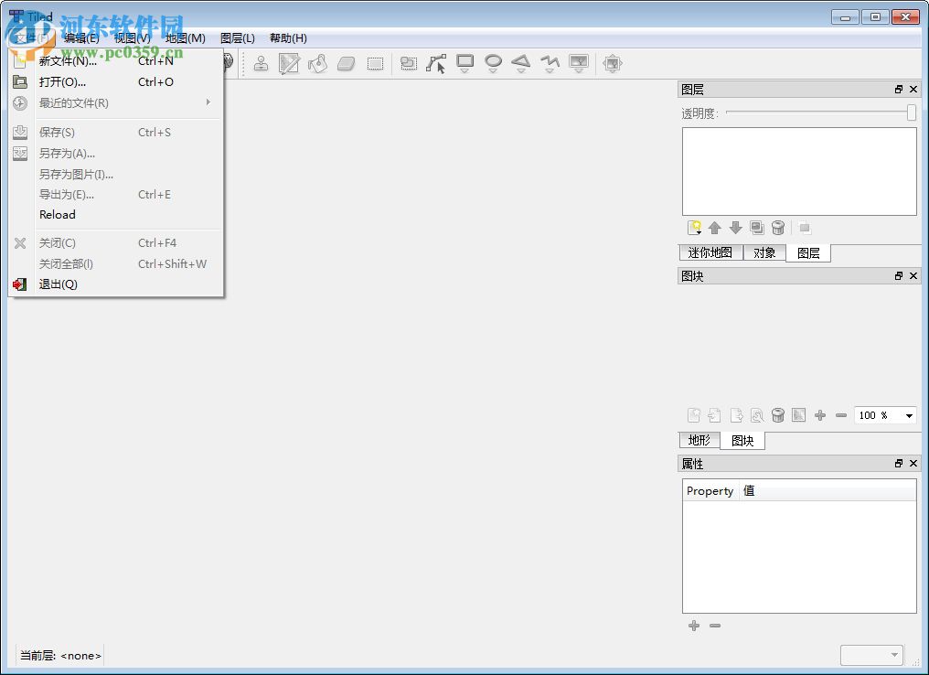The image size is (929, 675).
Task: Select the Stamp Brush tool
Action: click(x=262, y=63)
